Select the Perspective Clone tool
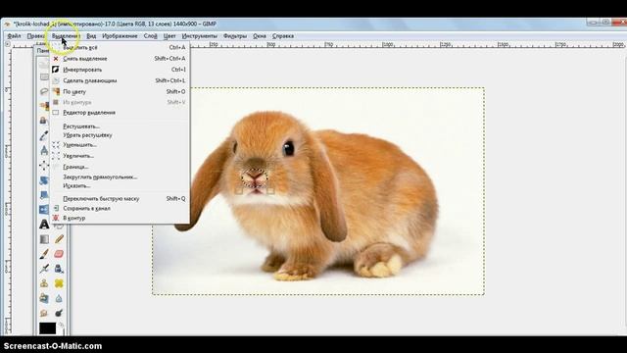Image resolution: width=627 pixels, height=353 pixels. (x=44, y=298)
